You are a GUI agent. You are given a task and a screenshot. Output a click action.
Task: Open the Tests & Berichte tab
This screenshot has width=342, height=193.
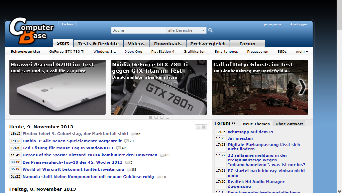(98, 44)
